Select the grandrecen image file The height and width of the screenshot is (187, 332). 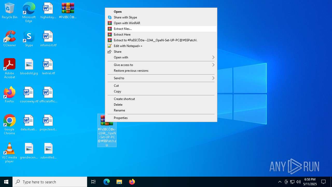(29, 151)
